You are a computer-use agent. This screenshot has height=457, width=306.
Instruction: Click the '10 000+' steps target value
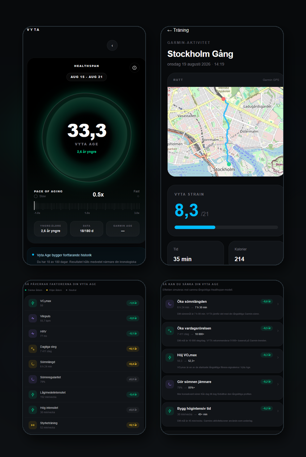pyautogui.click(x=200, y=334)
